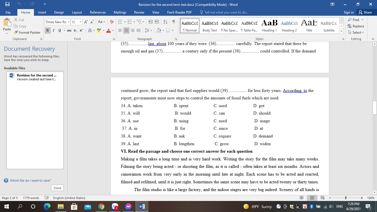Click the Redo icon in quick access toolbar
Image resolution: width=377 pixels, height=212 pixels.
click(x=32, y=4)
